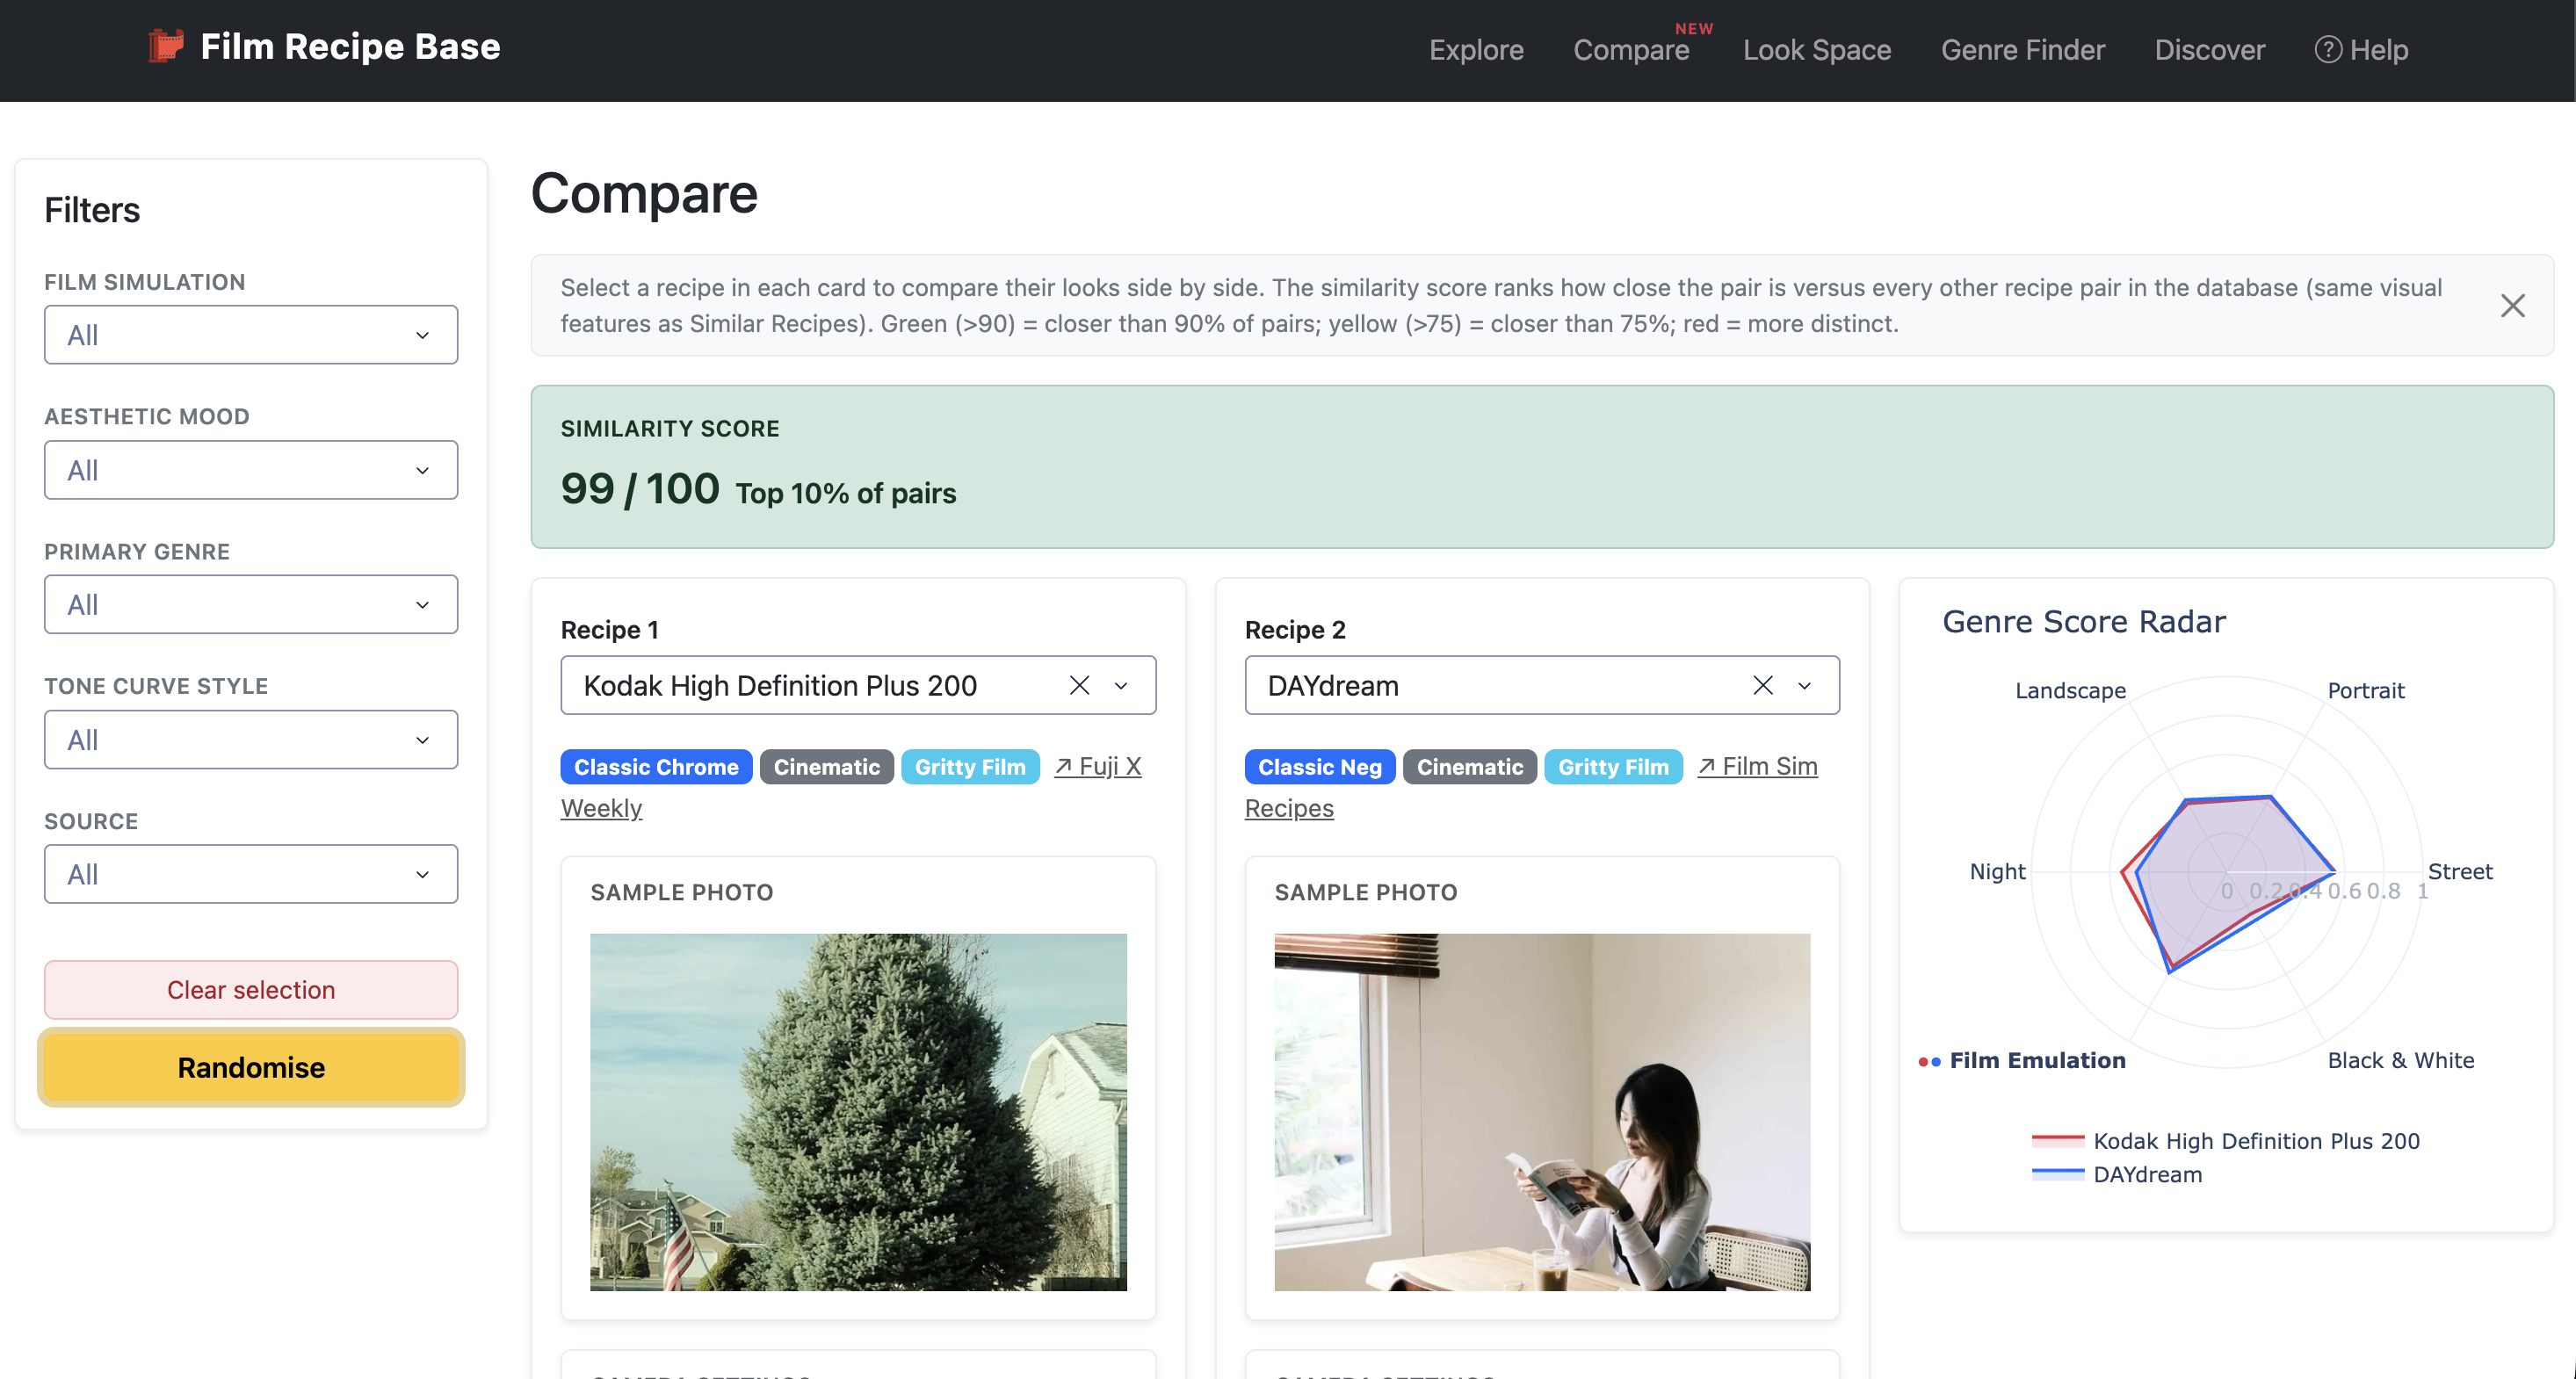This screenshot has height=1379, width=2576.
Task: Click the Help question mark icon
Action: [2328, 49]
